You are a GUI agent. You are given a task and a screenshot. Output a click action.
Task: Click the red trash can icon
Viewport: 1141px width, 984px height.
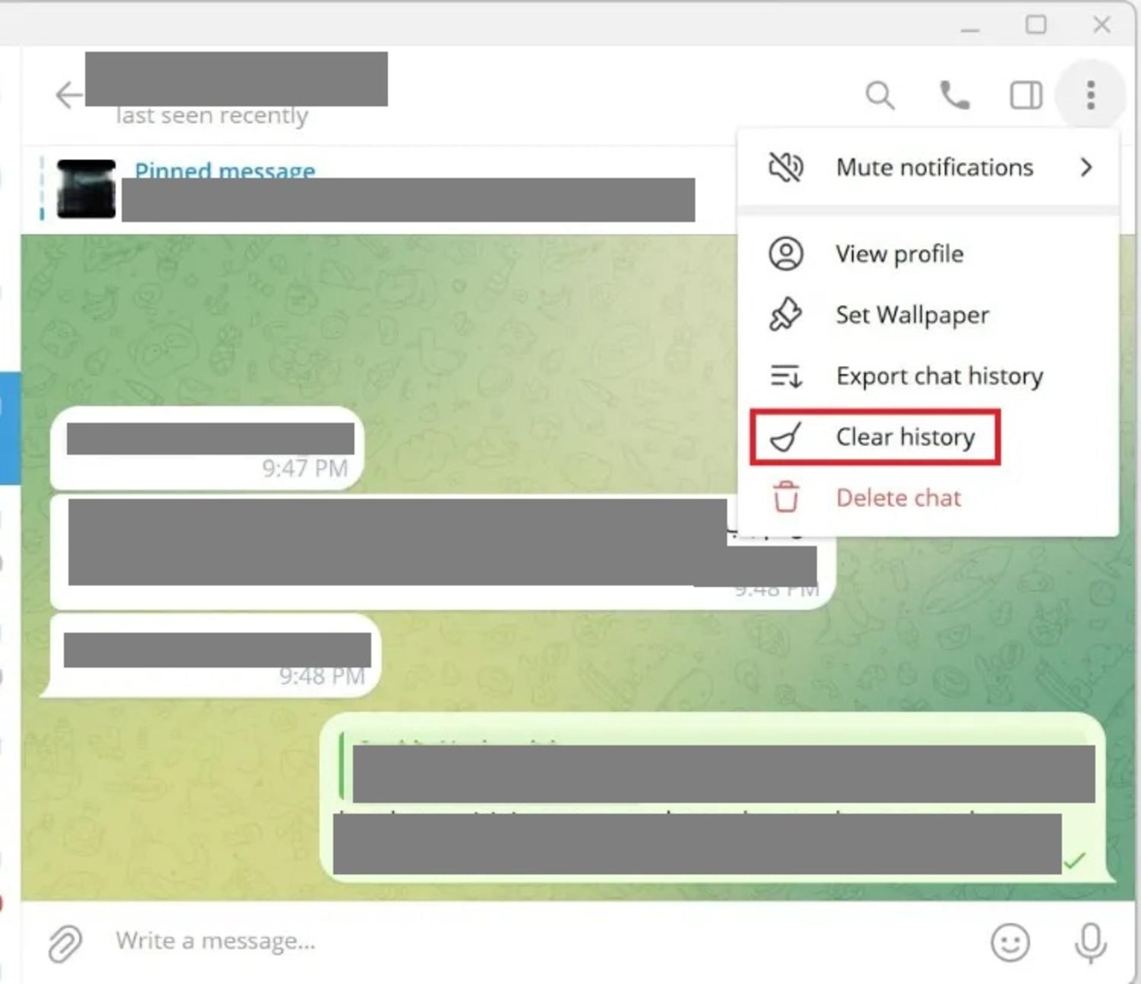tap(786, 497)
